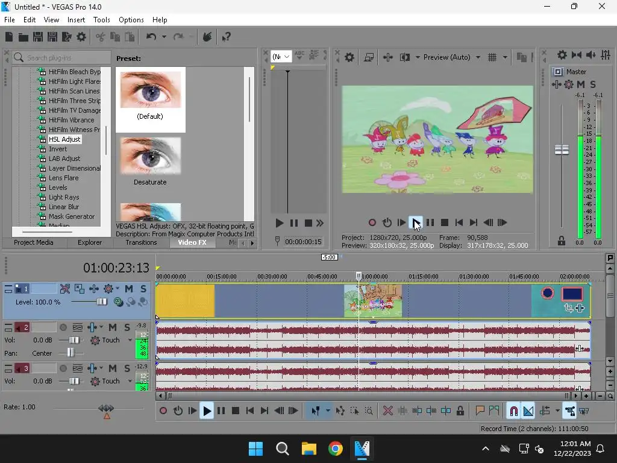Open track 2 Touch automation dropdown
Image resolution: width=617 pixels, height=463 pixels.
[130, 340]
